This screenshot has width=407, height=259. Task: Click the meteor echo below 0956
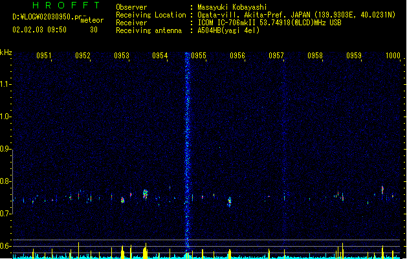click(229, 201)
